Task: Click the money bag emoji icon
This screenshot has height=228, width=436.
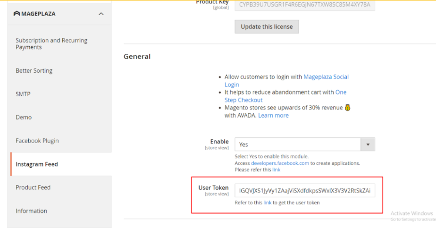Action: click(348, 108)
